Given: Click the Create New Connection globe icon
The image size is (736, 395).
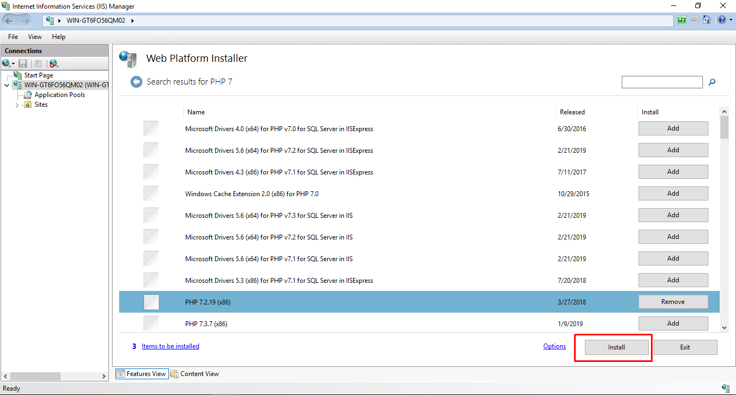Looking at the screenshot, I should [x=6, y=63].
